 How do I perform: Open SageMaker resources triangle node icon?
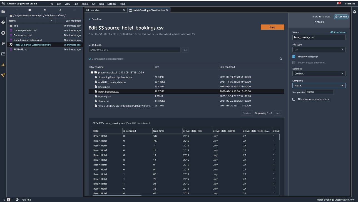[x=3, y=65]
